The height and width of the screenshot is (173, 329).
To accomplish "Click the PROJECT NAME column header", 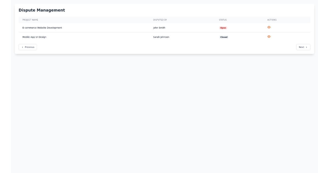I will pos(30,20).
